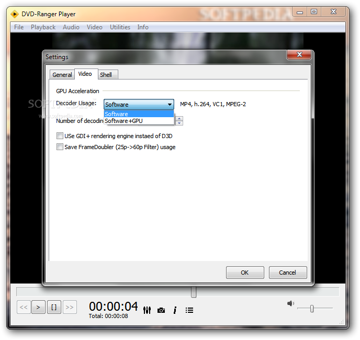Open the Utilities menu
The height and width of the screenshot is (340, 360).
(120, 27)
